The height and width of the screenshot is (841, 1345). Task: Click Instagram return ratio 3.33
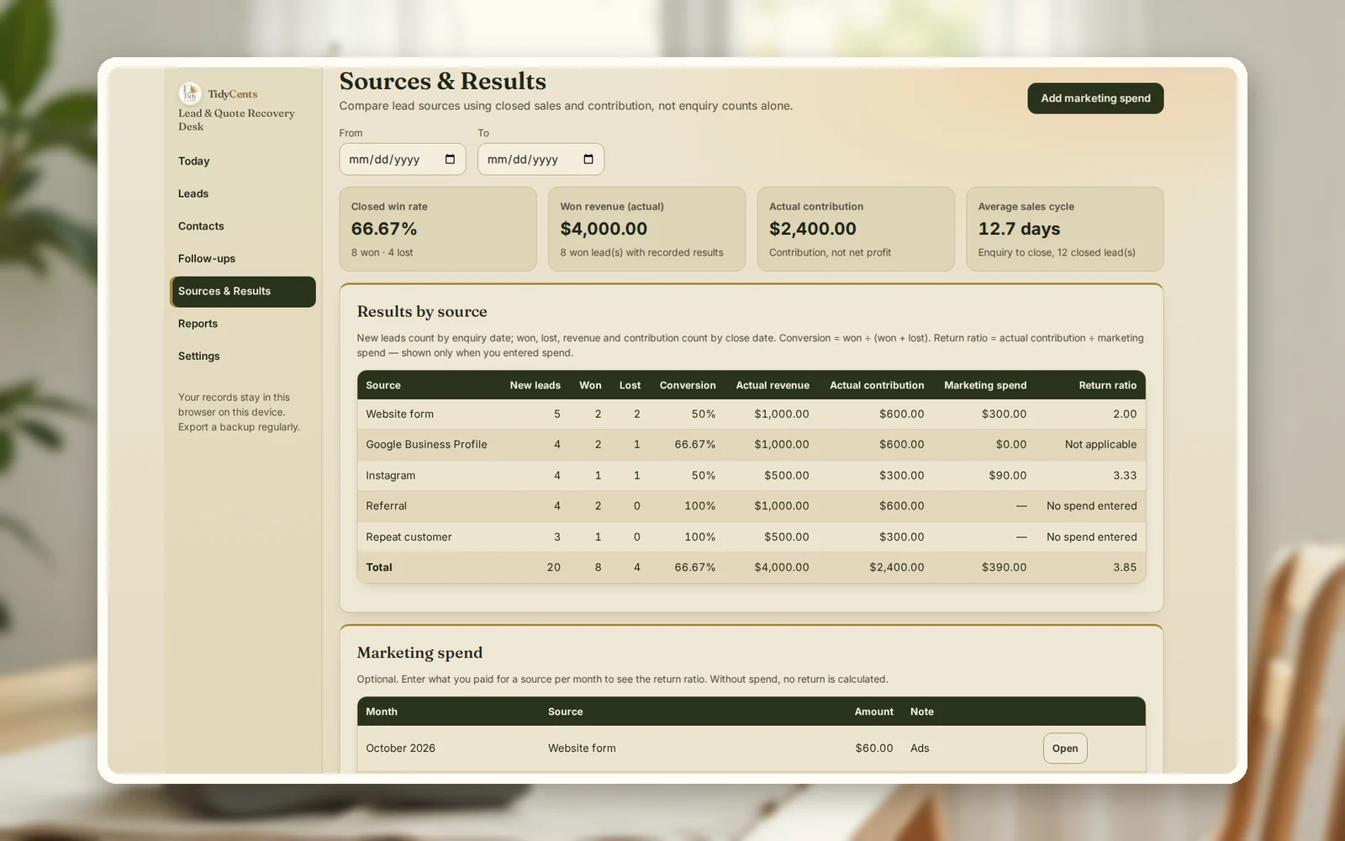click(x=1125, y=476)
